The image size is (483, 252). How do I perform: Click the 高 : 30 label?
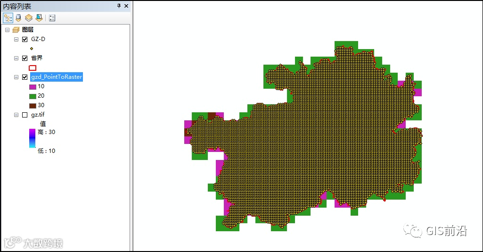[46, 132]
